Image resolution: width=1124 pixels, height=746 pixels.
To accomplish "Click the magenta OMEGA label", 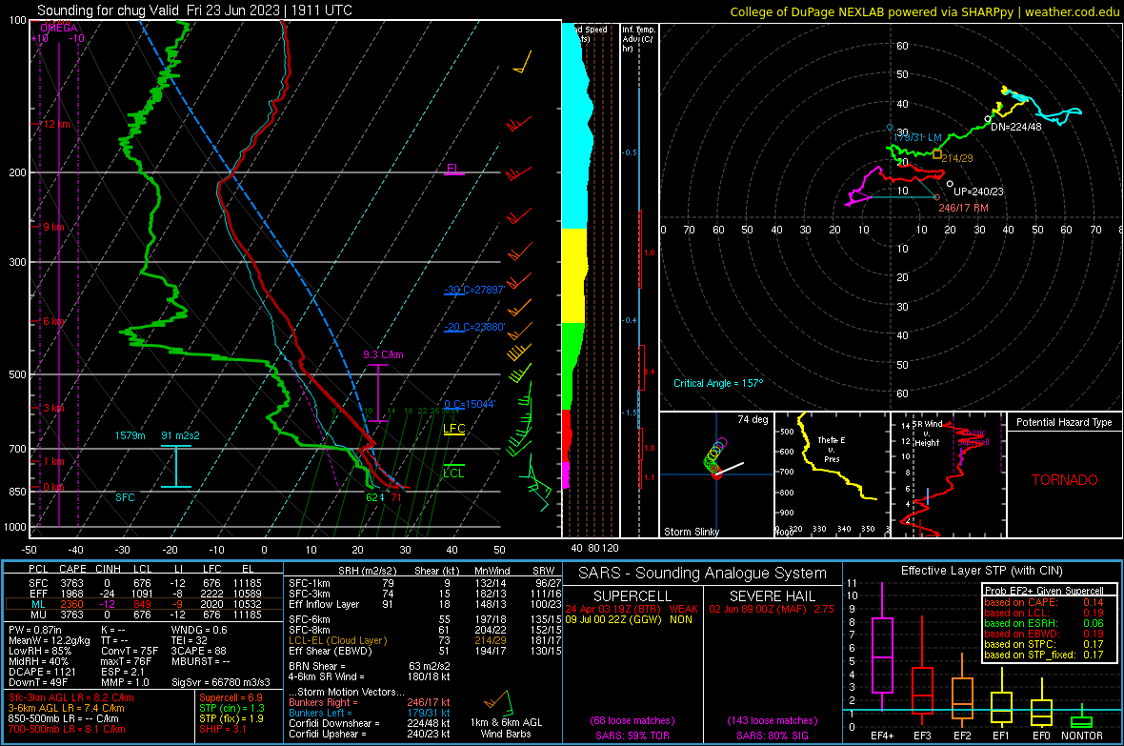I will click(59, 28).
